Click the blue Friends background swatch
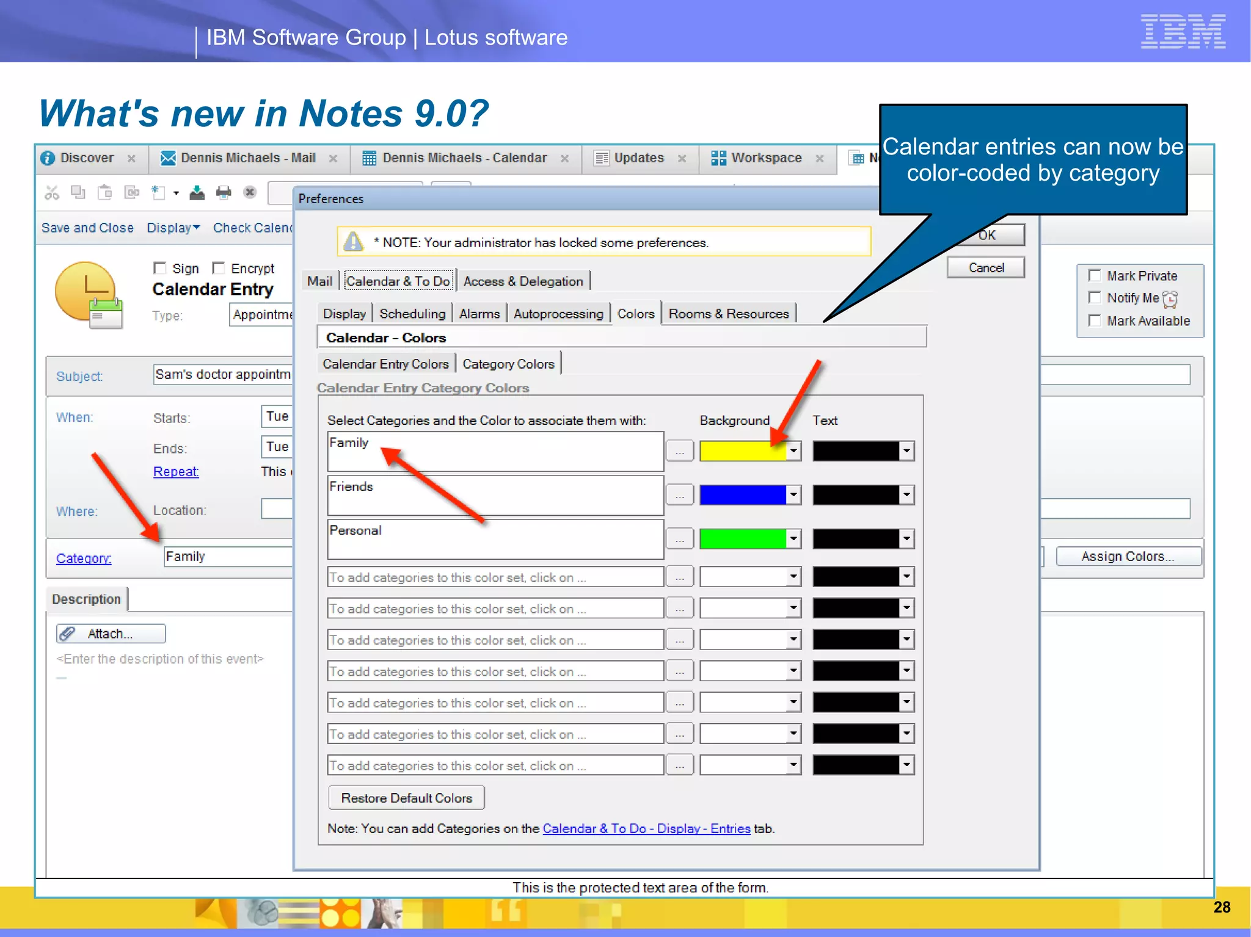The image size is (1251, 937). [743, 495]
